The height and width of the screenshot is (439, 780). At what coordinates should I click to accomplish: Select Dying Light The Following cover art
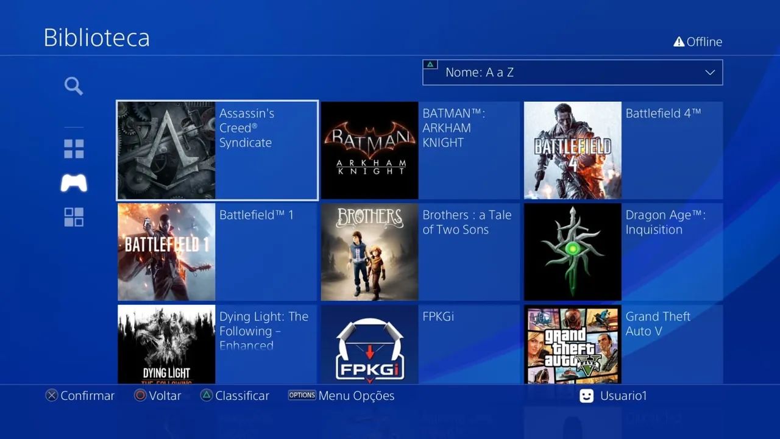(166, 344)
